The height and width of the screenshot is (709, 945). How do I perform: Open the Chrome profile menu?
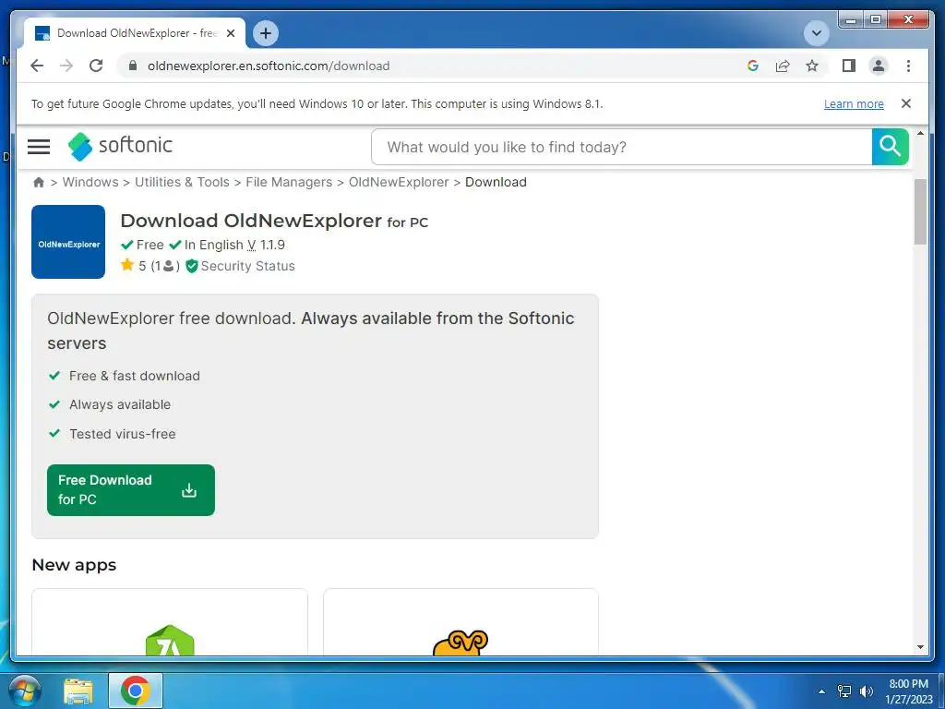coord(879,66)
